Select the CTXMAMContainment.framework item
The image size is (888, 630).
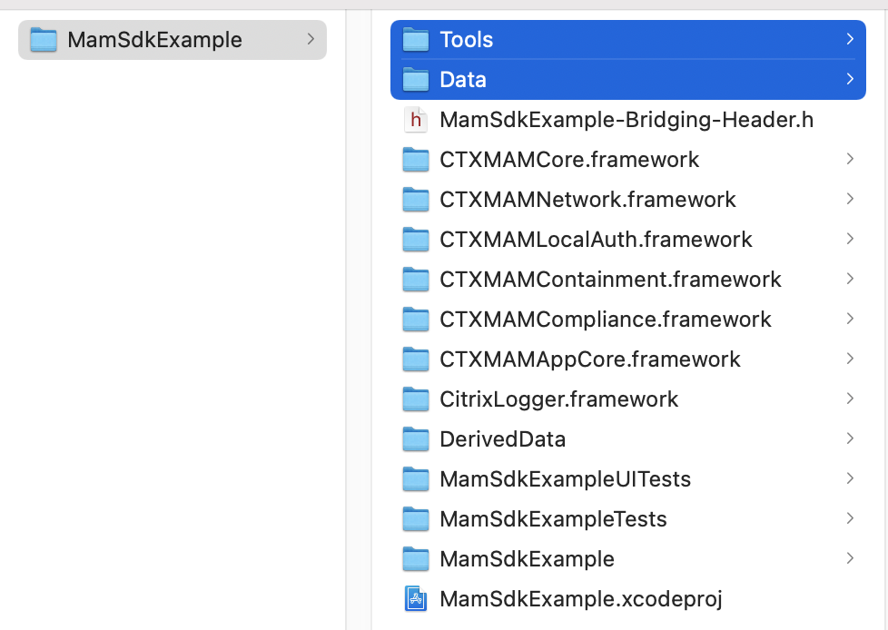(x=610, y=280)
